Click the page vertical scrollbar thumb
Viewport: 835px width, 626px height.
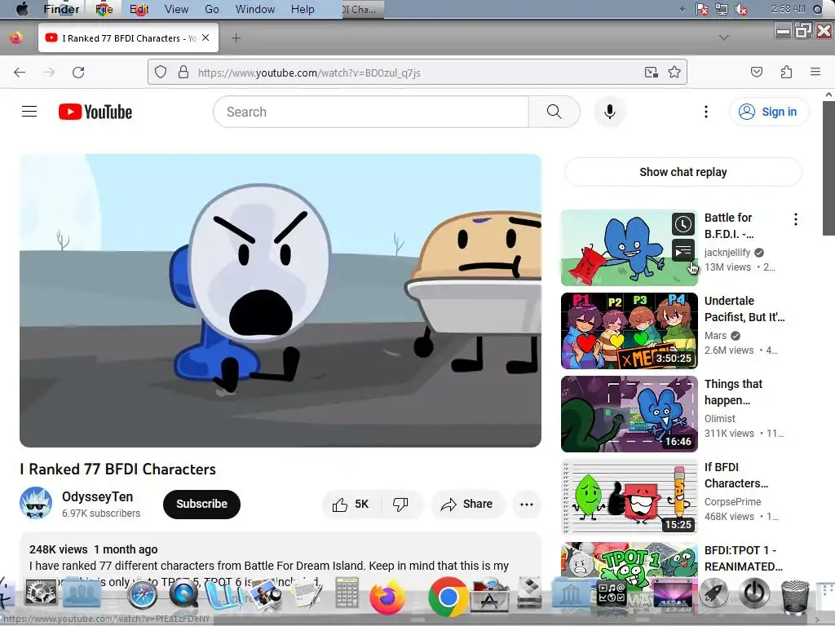coord(828,168)
